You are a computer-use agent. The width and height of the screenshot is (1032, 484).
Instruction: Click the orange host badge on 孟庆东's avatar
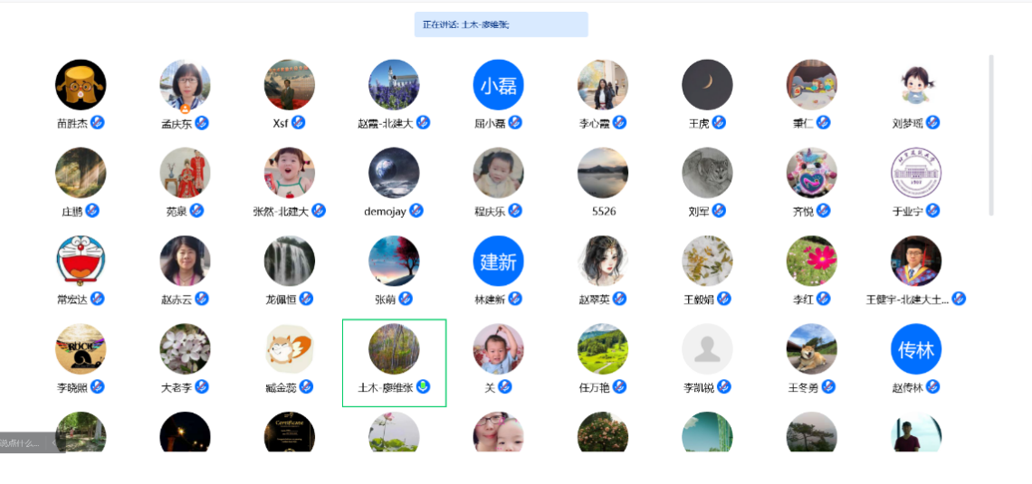click(x=186, y=108)
